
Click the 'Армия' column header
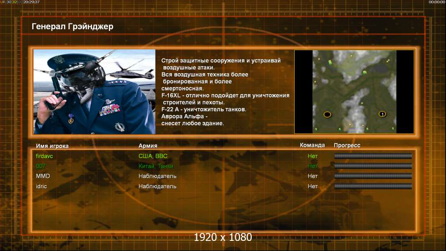148,146
